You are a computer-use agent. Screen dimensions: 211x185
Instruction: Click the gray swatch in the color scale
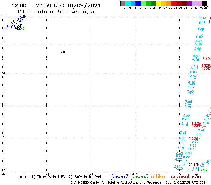(x=123, y=3)
